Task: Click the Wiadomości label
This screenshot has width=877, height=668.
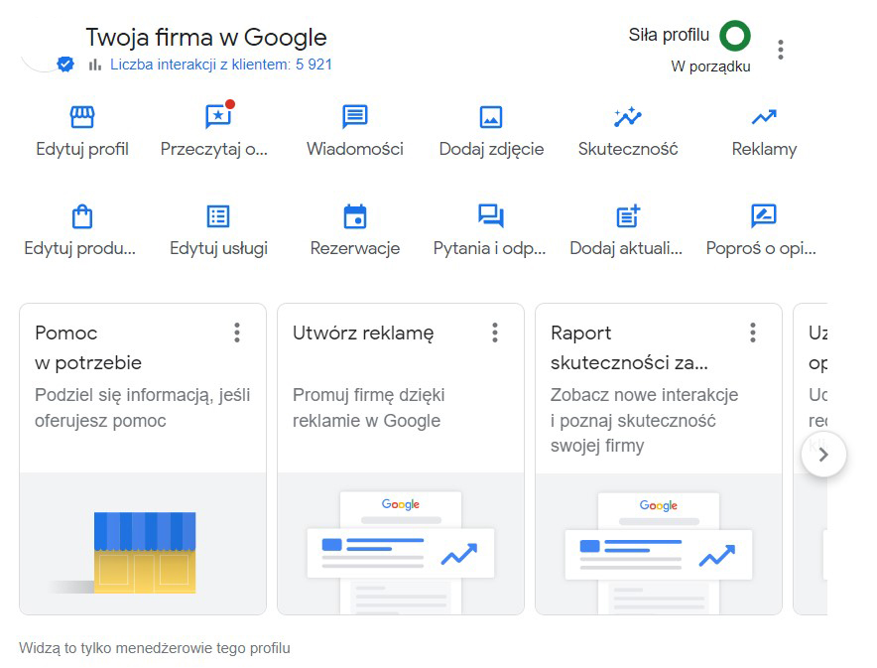Action: pos(354,149)
